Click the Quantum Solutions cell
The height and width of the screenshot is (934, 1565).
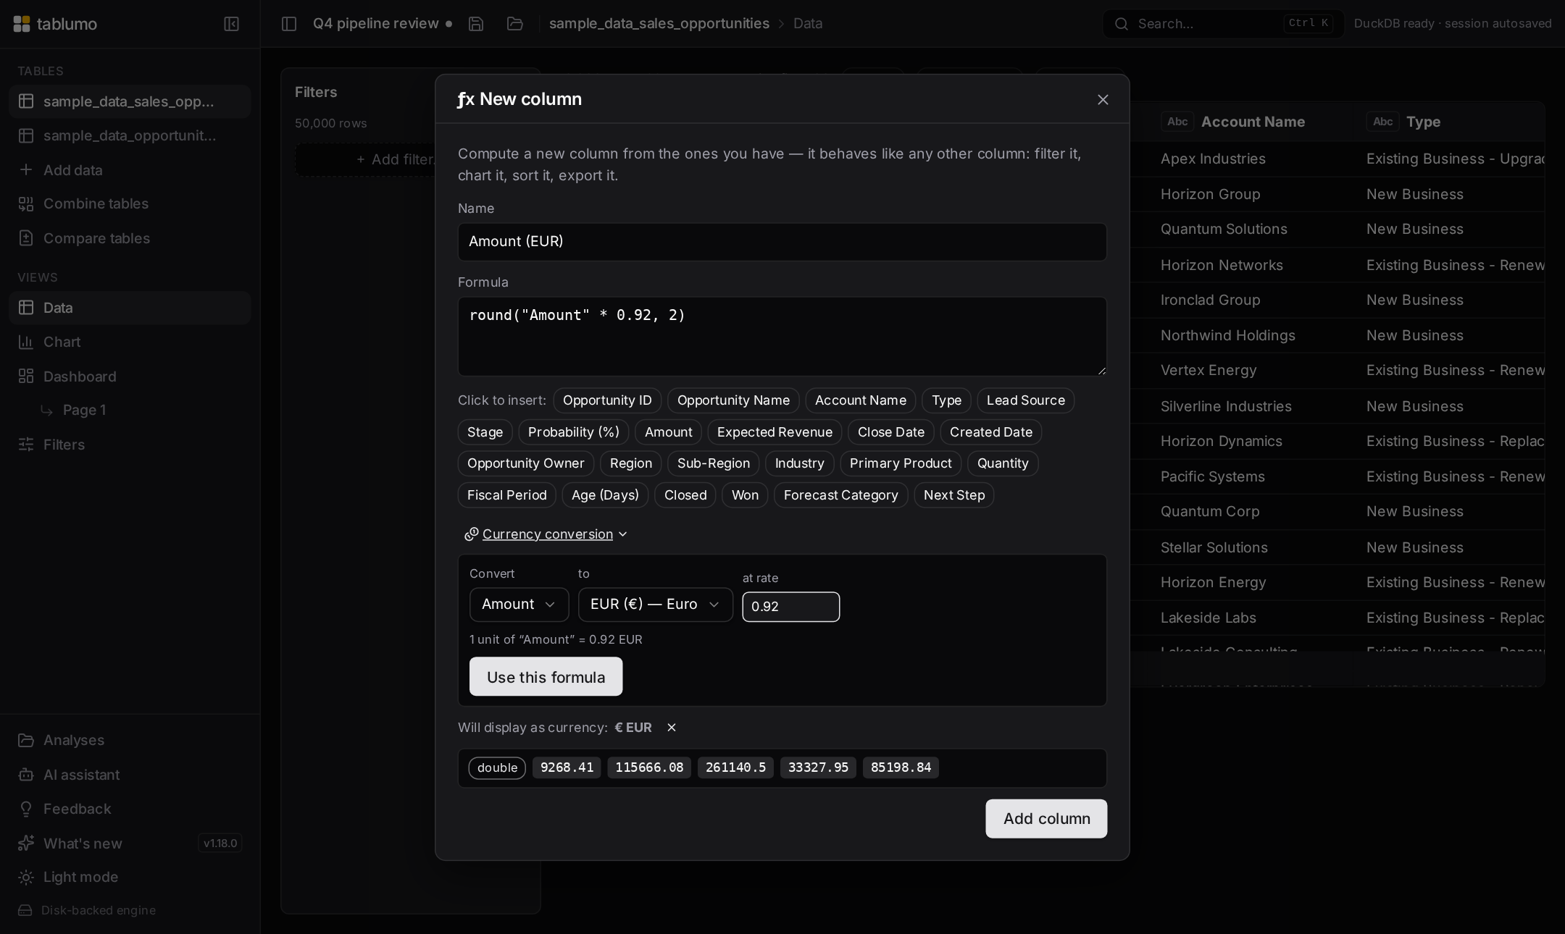pyautogui.click(x=1224, y=230)
